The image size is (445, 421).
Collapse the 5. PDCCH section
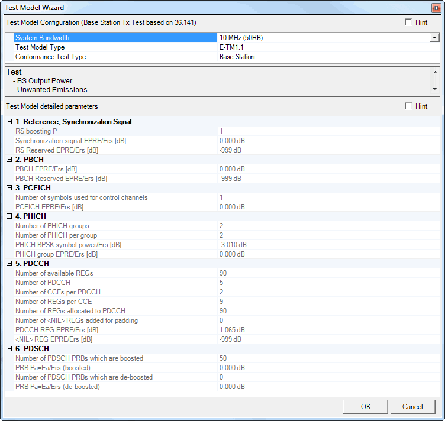9,263
